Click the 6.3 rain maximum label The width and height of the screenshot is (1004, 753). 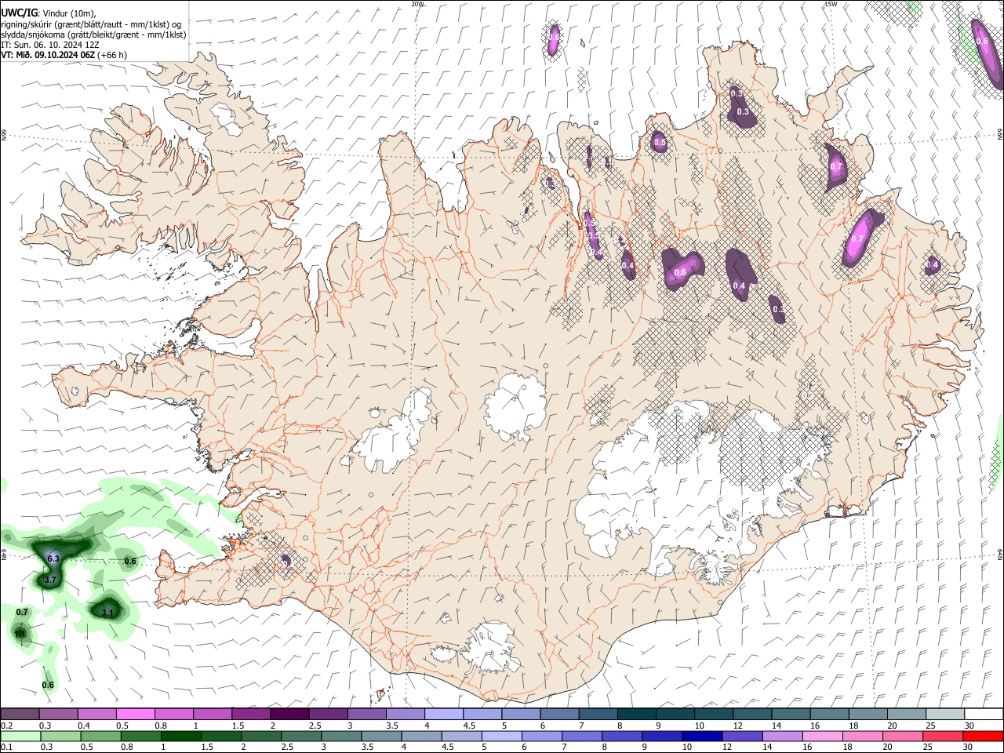(x=53, y=558)
